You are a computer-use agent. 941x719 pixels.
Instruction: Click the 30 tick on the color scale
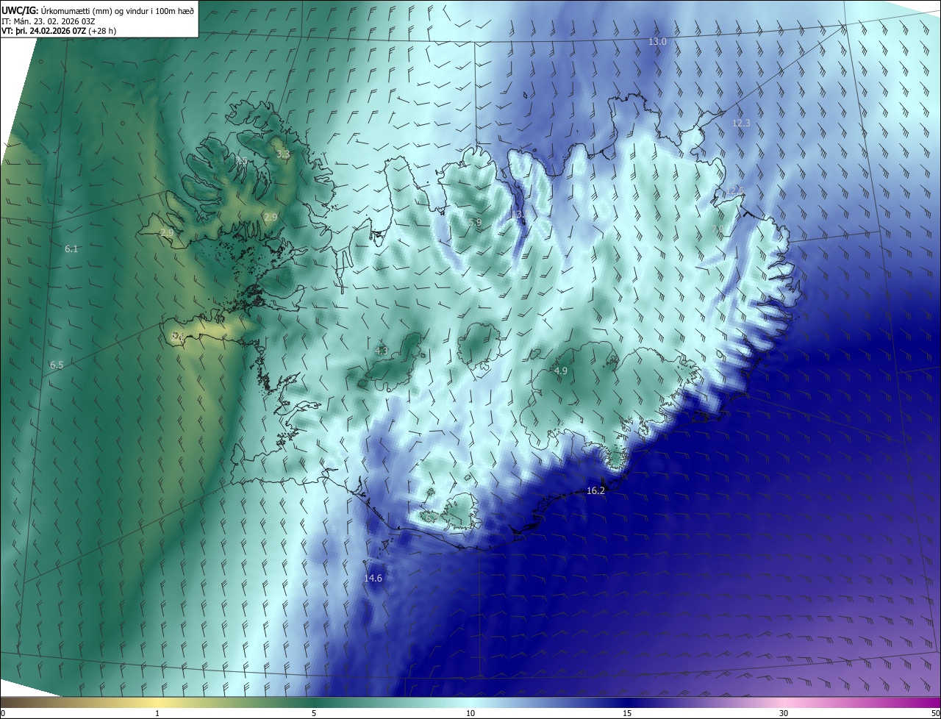click(x=784, y=713)
